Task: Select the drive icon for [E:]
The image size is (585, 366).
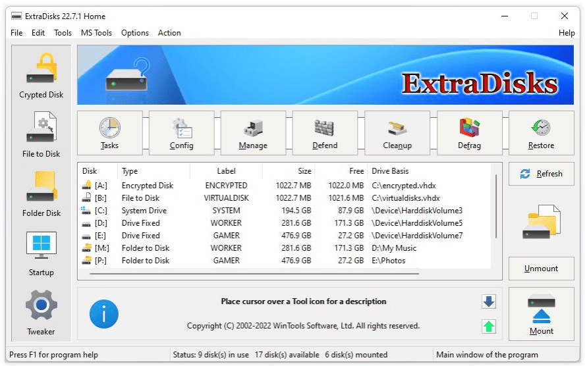Action: point(86,236)
